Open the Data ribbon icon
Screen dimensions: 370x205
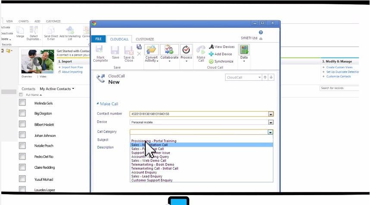[244, 50]
